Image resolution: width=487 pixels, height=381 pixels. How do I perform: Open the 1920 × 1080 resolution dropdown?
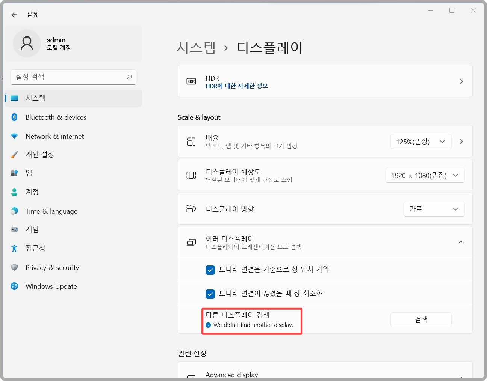(425, 175)
